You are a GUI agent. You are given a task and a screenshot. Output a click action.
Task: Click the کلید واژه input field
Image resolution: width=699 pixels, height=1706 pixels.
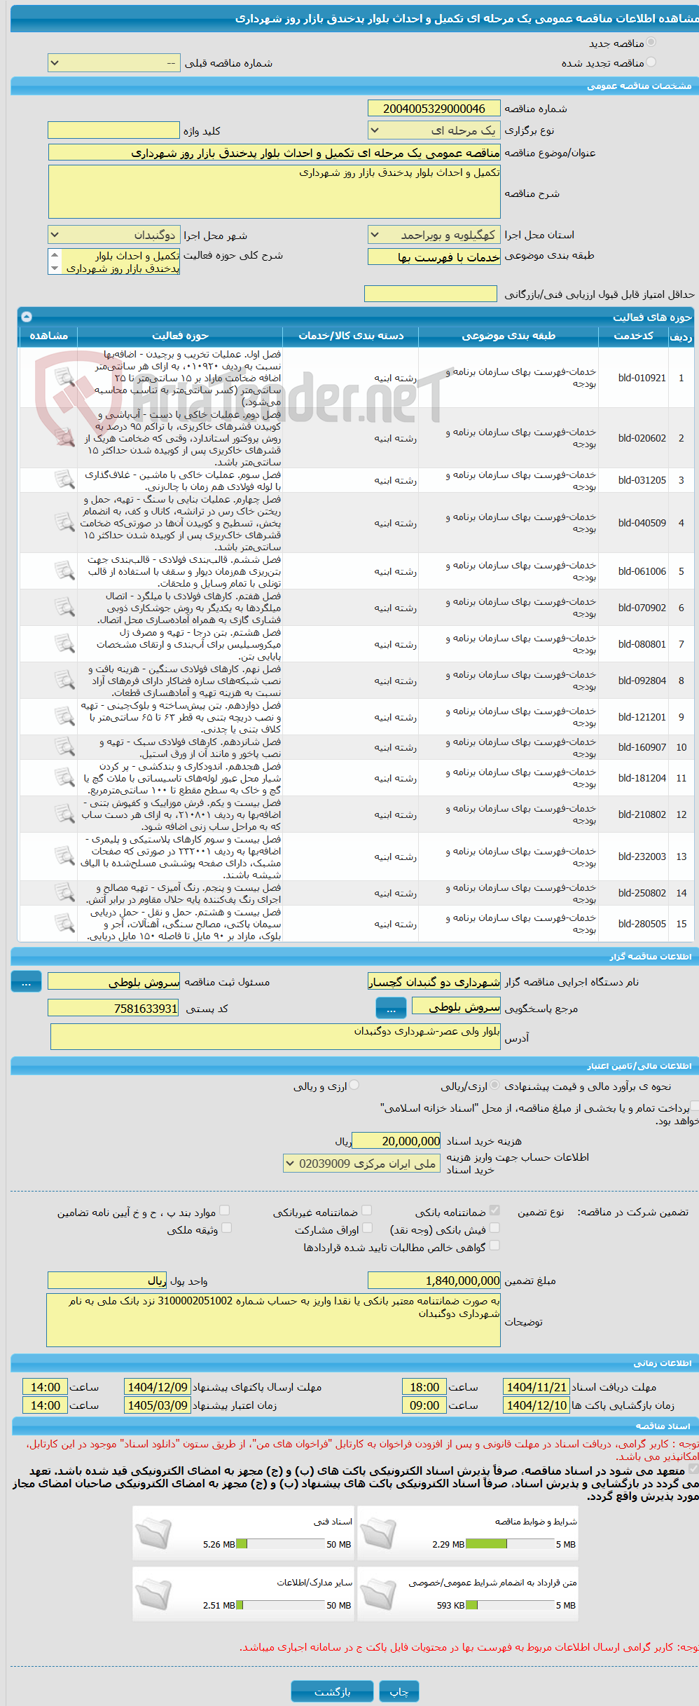[113, 130]
